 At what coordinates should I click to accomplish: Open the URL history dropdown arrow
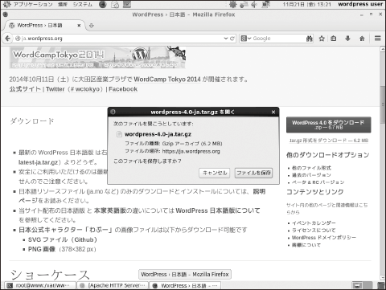[x=226, y=39]
